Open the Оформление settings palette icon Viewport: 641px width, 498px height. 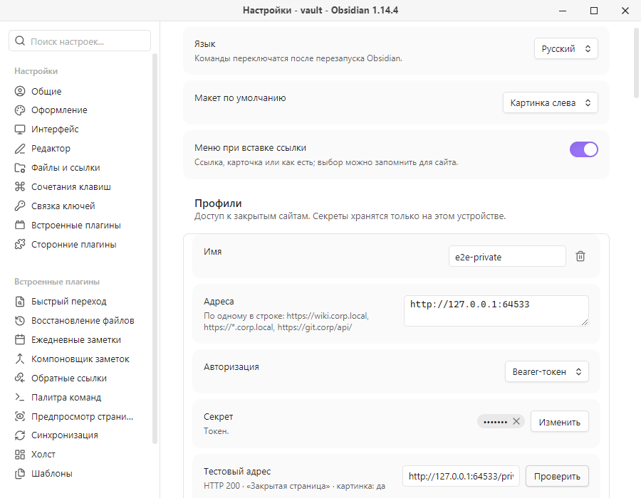pyautogui.click(x=20, y=110)
